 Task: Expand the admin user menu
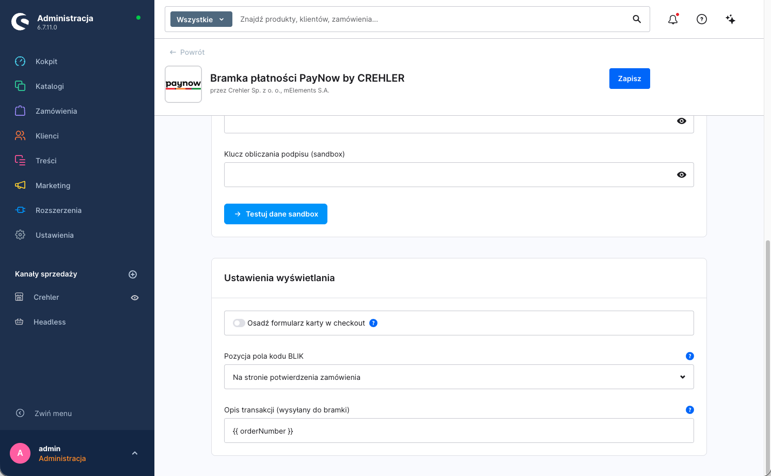click(x=135, y=453)
